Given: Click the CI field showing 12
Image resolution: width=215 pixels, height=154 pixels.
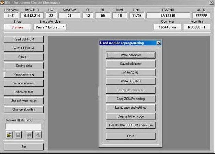Looking at the screenshot, I should click(88, 15).
